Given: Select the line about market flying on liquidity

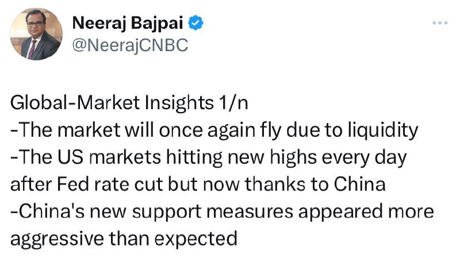Looking at the screenshot, I should coord(214,130).
